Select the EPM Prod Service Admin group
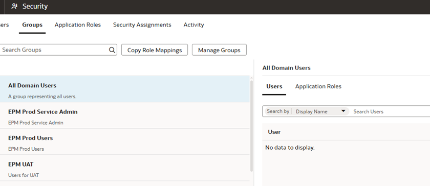Image resolution: width=430 pixels, height=186 pixels. click(x=125, y=115)
